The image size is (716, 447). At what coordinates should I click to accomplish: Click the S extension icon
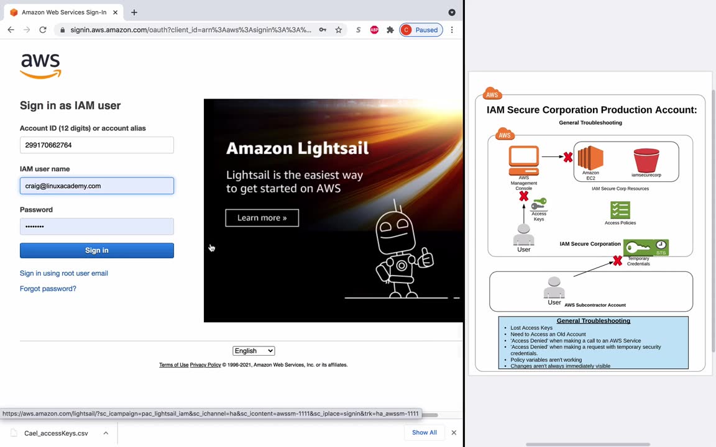(x=358, y=30)
